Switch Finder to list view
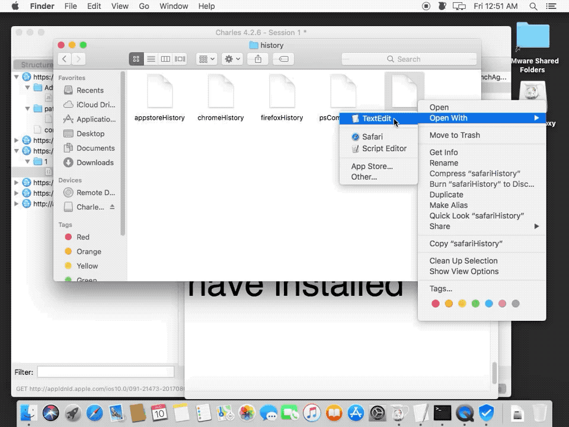This screenshot has height=427, width=569. click(x=151, y=59)
